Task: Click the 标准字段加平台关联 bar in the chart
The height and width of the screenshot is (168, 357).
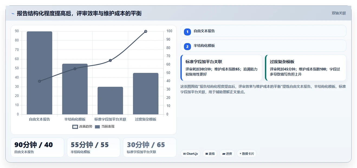Action: tap(110, 101)
